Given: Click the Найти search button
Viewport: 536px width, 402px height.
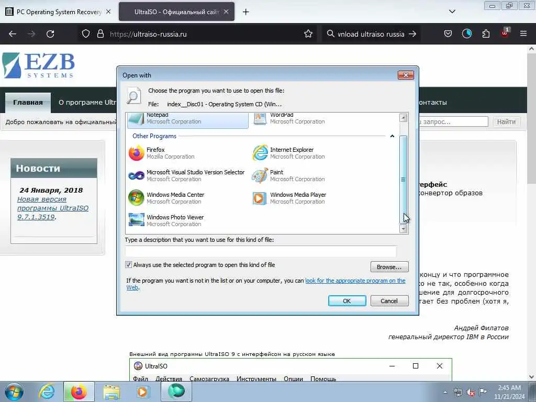Looking at the screenshot, I should coord(506,121).
